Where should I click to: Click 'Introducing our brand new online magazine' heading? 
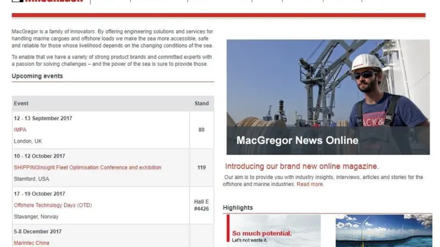tap(301, 166)
